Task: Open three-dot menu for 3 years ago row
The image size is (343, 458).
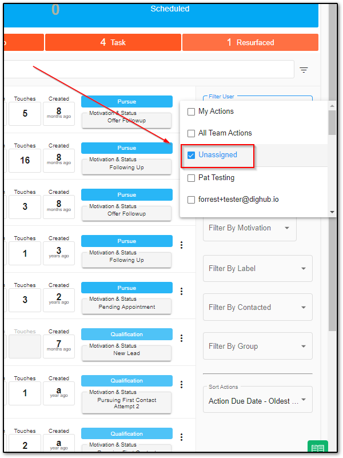Action: pos(182,245)
